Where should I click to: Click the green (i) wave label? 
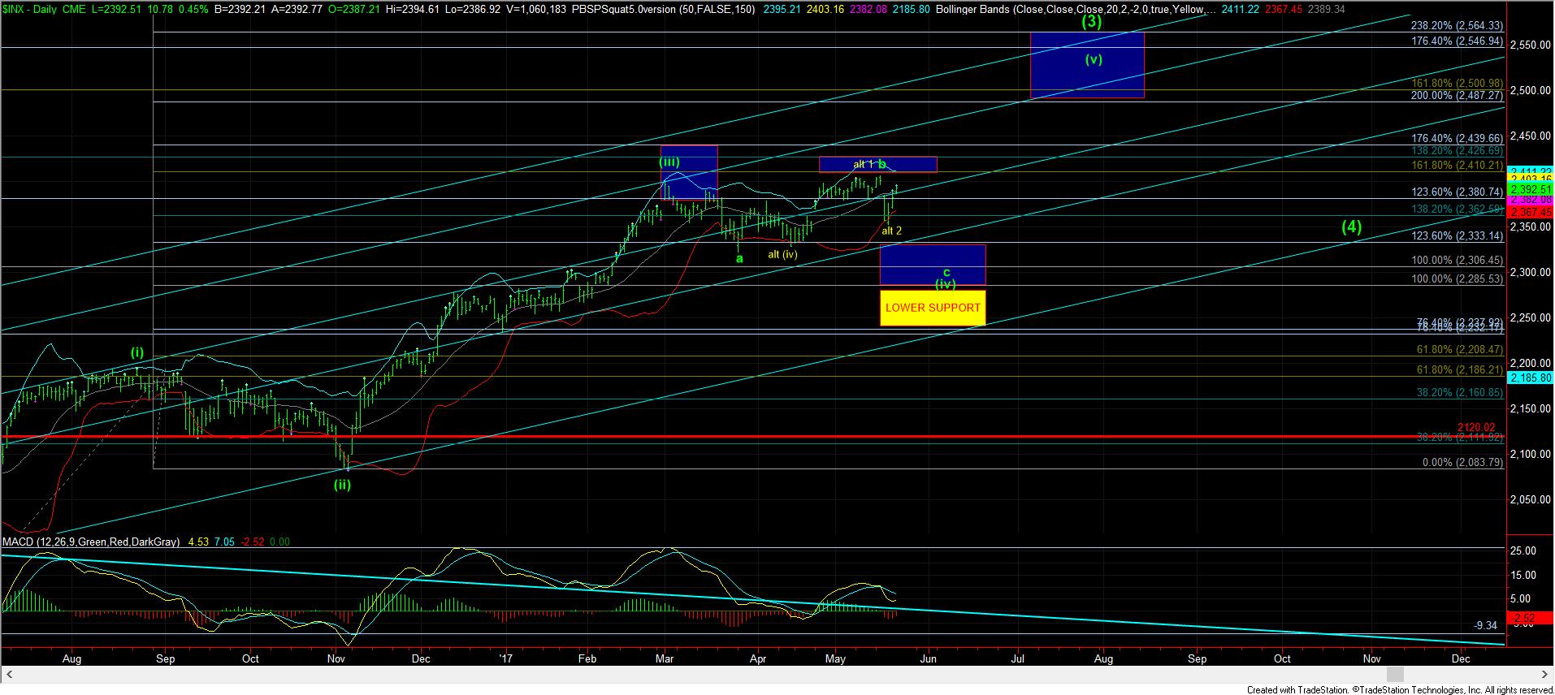pos(137,352)
